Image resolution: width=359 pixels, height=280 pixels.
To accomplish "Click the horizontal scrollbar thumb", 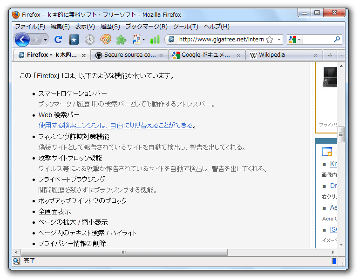I will [124, 252].
